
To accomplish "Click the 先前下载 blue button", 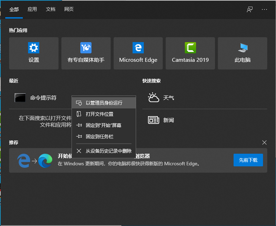I will pos(248,160).
